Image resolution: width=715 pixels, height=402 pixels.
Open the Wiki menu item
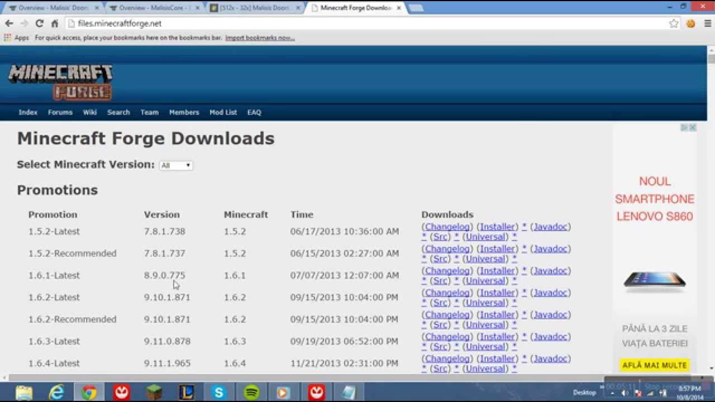click(x=90, y=112)
